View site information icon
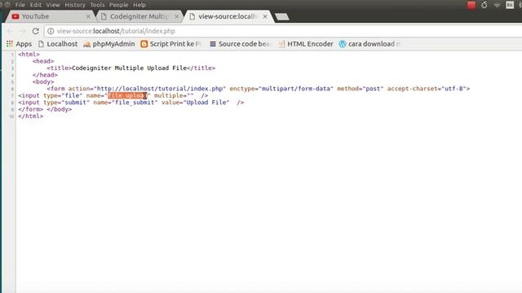Screen dimensions: 522x293 click(x=51, y=31)
